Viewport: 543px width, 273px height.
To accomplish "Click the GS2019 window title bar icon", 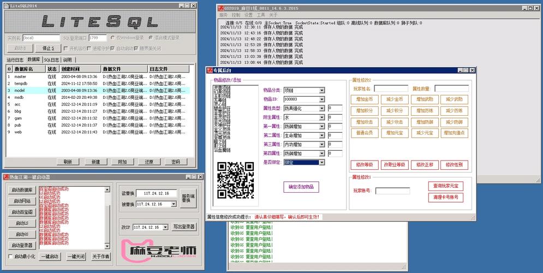I will point(221,8).
